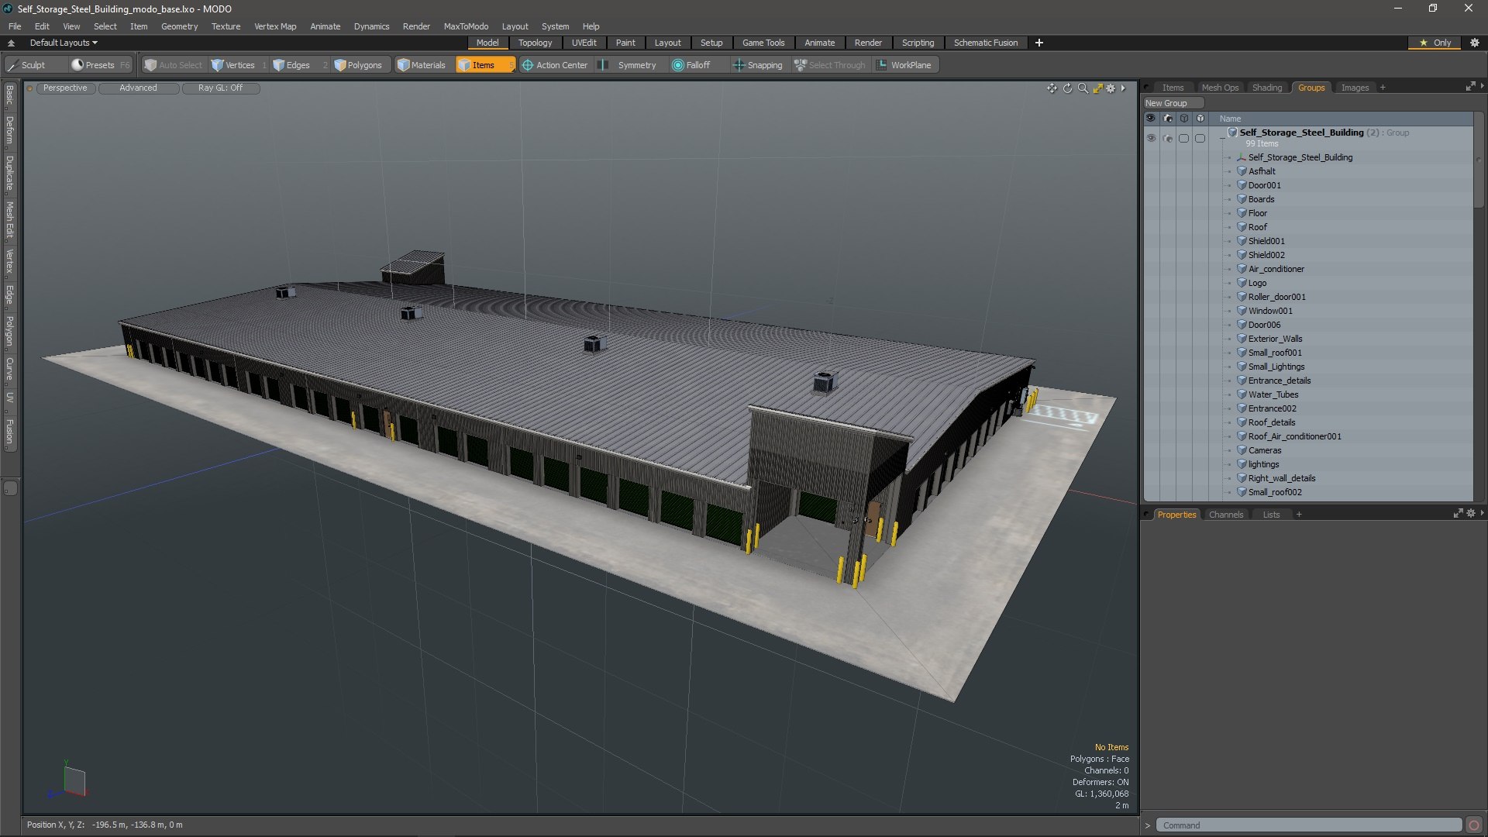Switch to the Paint layout tab

pyautogui.click(x=625, y=43)
